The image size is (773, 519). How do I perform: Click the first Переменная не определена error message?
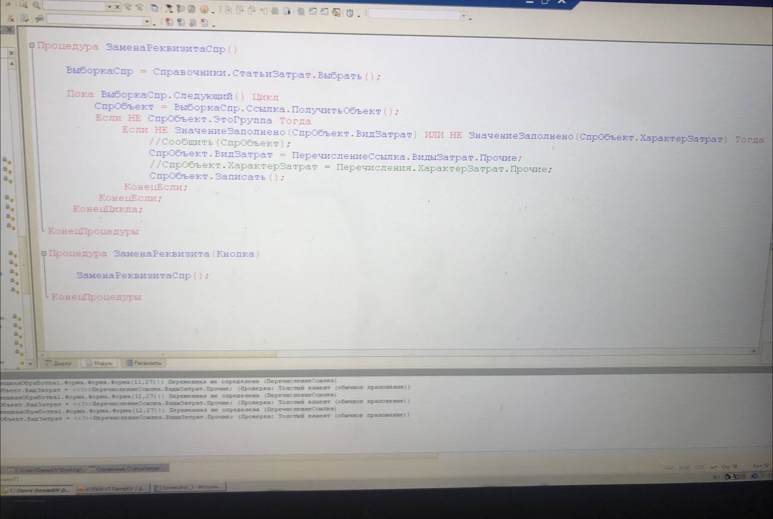point(168,381)
